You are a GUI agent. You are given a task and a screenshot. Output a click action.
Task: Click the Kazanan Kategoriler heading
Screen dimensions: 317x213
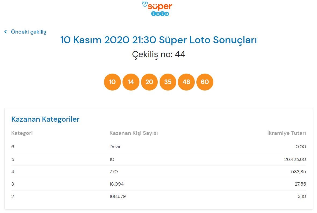click(45, 119)
